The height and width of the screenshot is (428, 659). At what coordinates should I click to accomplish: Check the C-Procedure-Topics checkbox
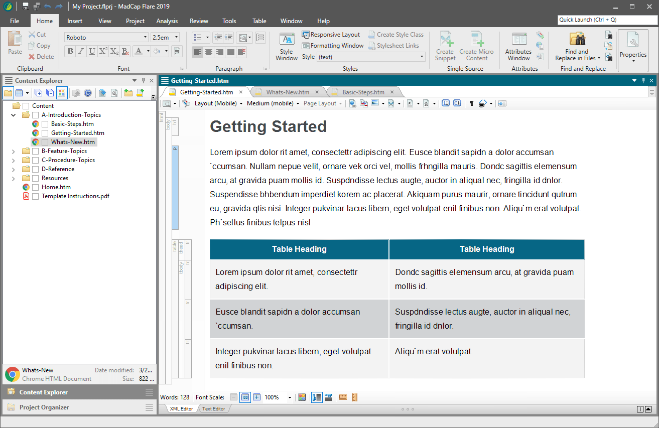(36, 160)
